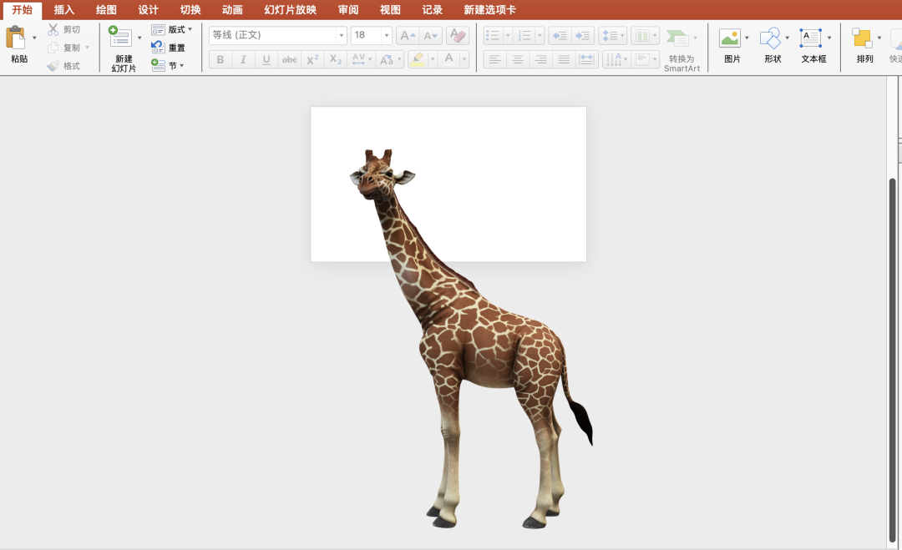This screenshot has height=550, width=902.
Task: Open the 幻灯片放映 tab
Action: click(291, 10)
